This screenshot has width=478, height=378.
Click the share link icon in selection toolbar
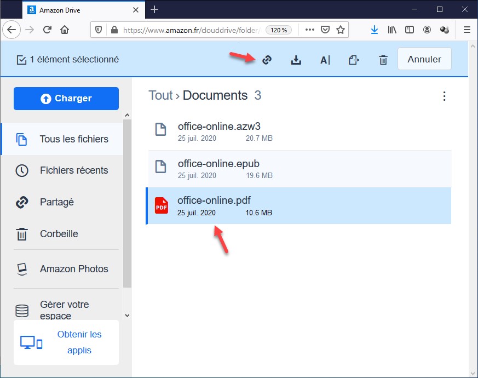[267, 60]
